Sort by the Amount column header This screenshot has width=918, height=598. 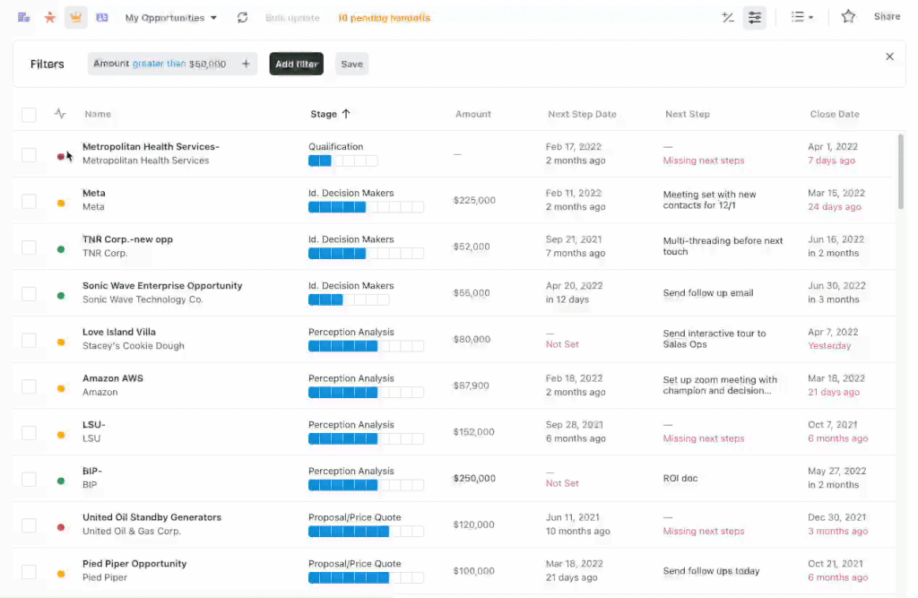tap(473, 114)
